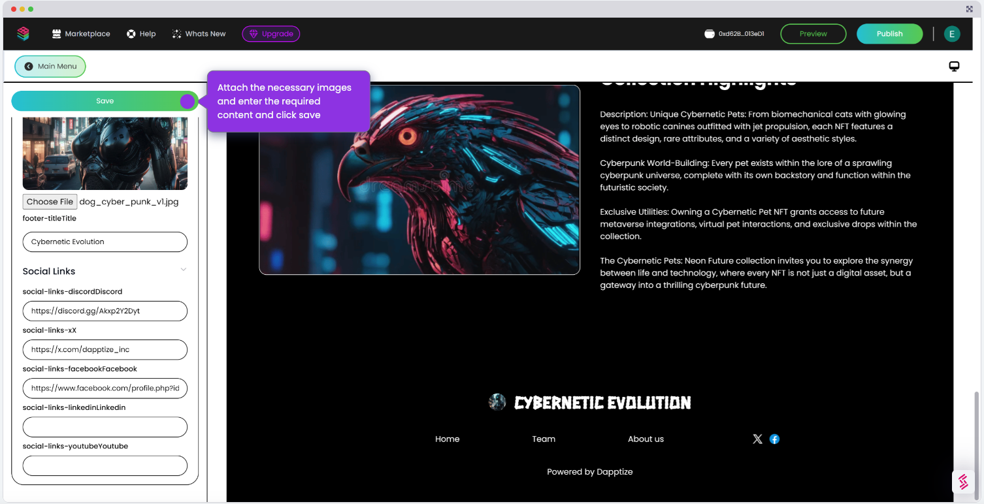984x504 pixels.
Task: Expand the wallet address 0xd62B_013eD1
Action: coord(741,33)
